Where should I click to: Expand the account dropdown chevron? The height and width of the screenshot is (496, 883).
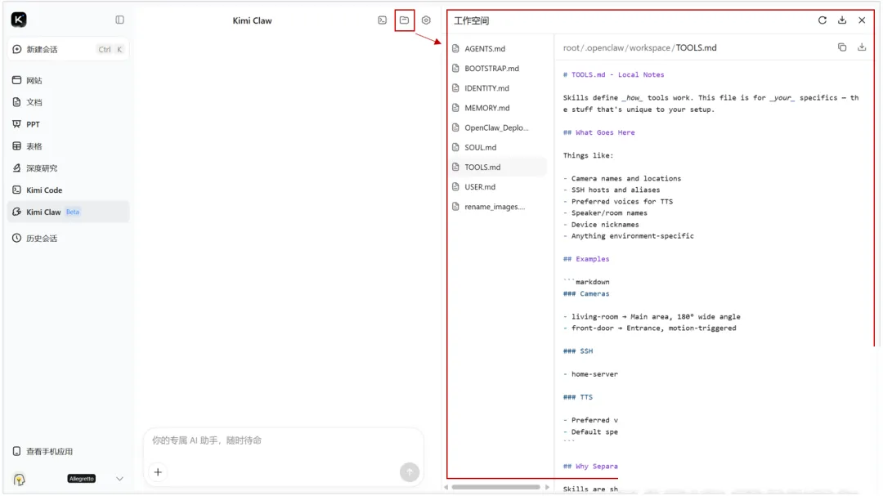click(x=119, y=479)
